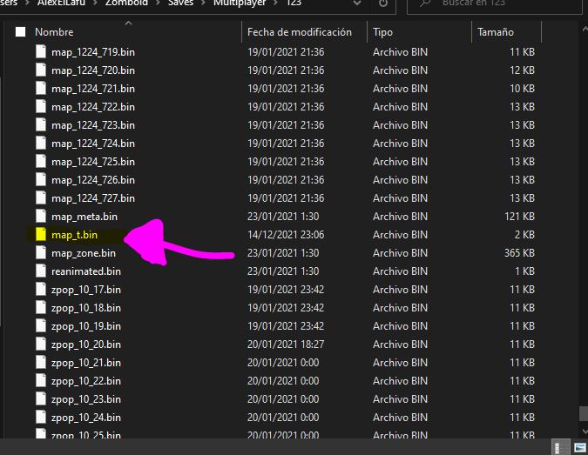Tick the select-all checkbox beside Nombre

tap(20, 32)
